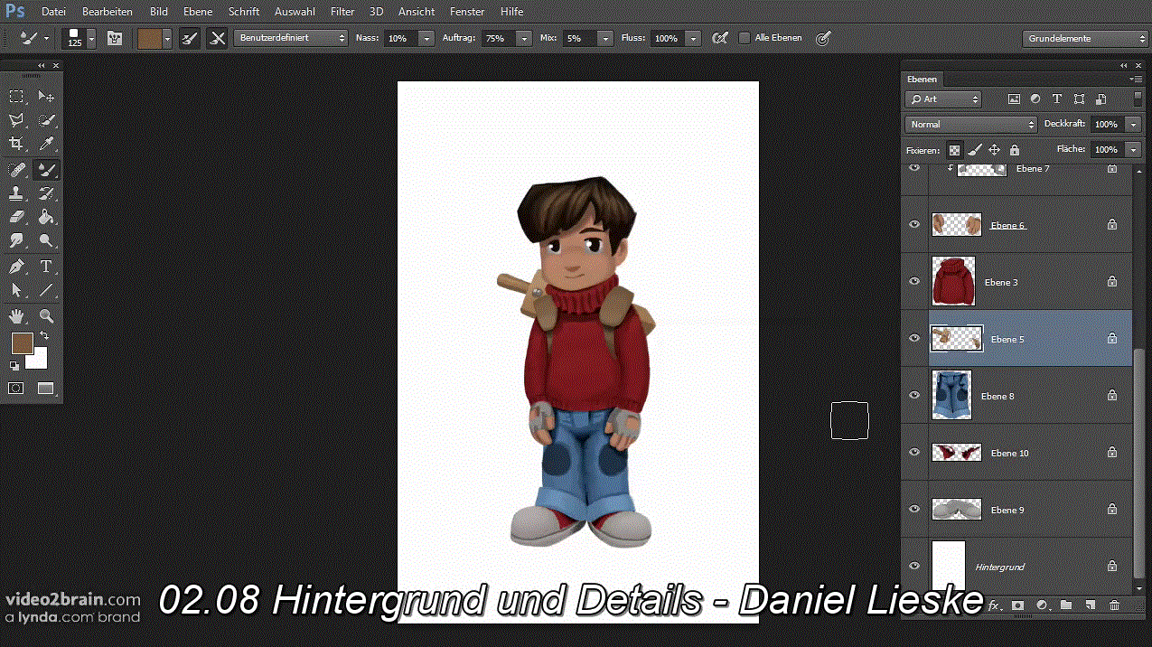Click the brown foreground color swatch
1152x647 pixels.
coord(22,342)
